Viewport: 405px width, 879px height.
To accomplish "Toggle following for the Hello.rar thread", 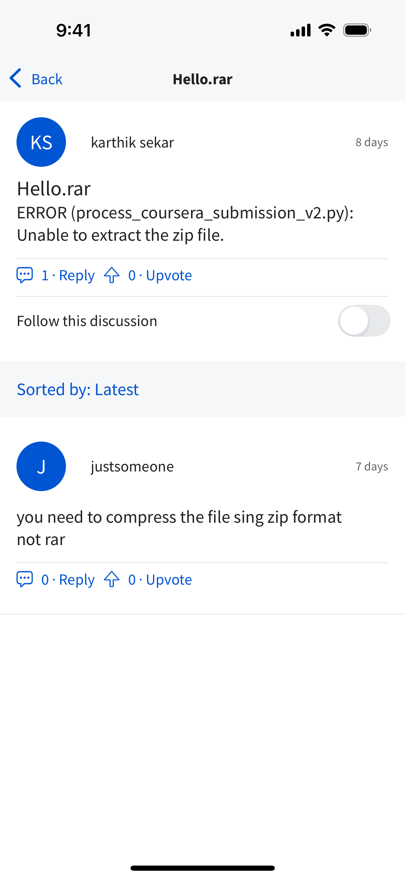I will click(x=364, y=320).
